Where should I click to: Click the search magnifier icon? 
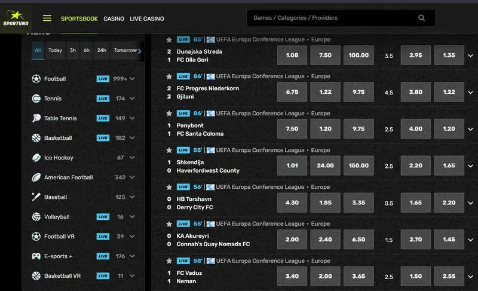point(422,18)
